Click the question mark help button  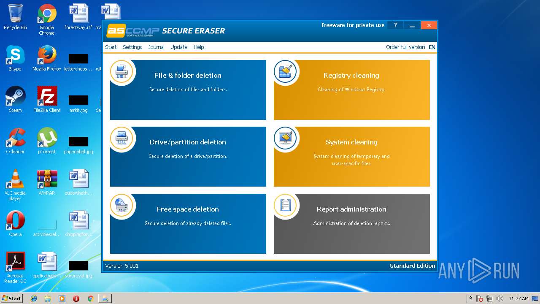tap(395, 25)
